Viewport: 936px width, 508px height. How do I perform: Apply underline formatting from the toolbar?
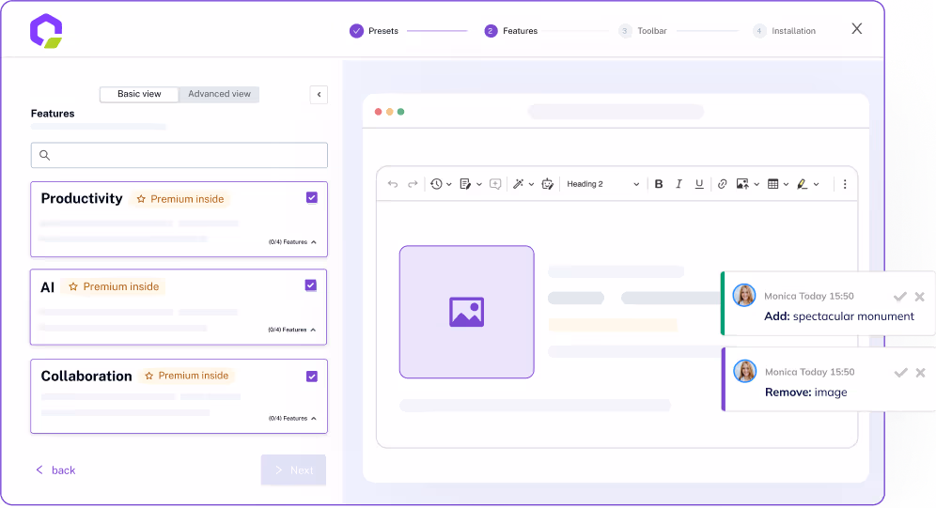pos(699,184)
